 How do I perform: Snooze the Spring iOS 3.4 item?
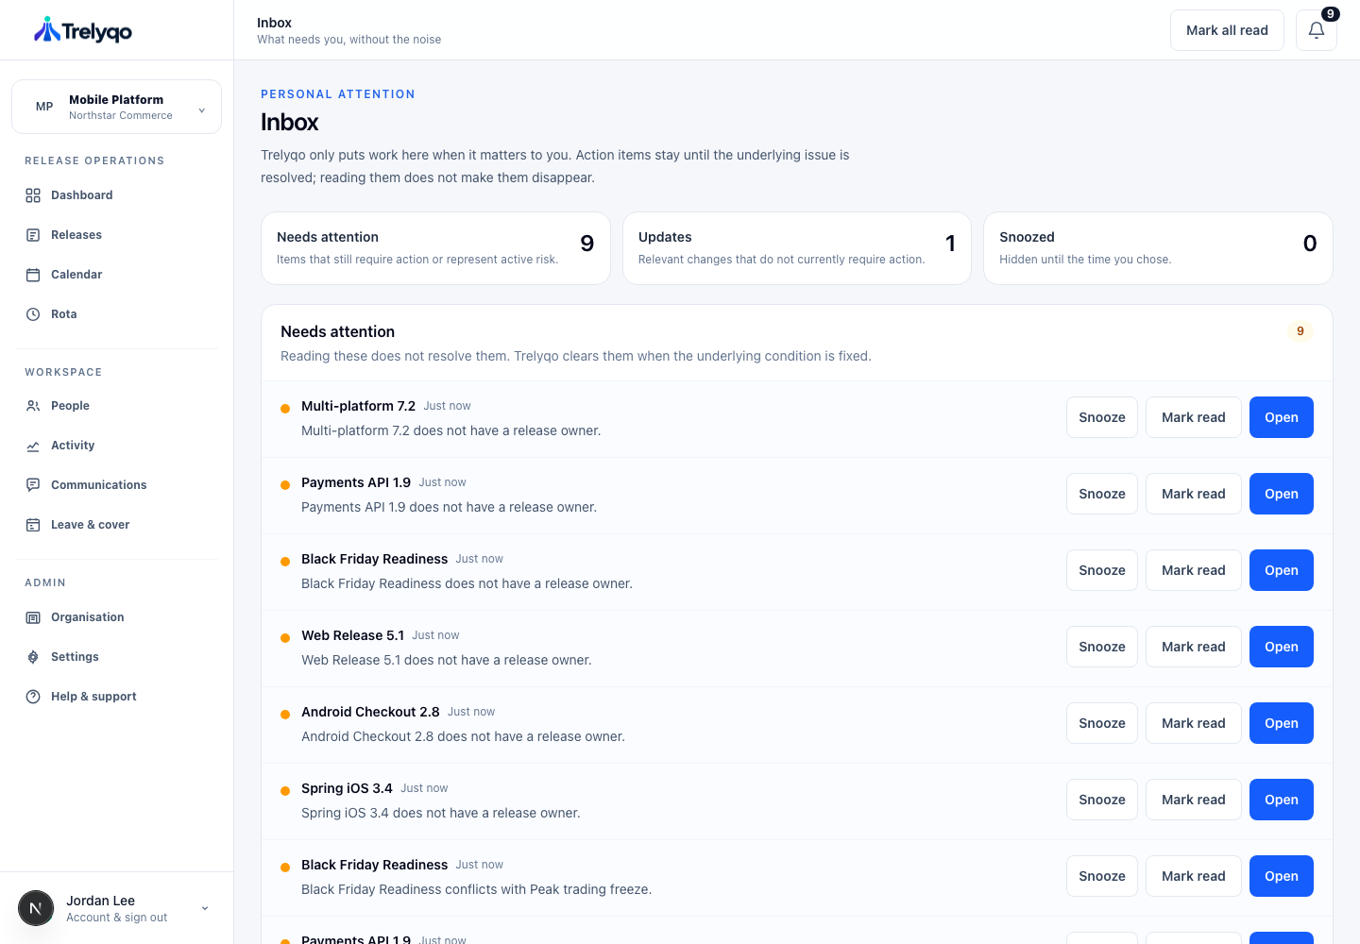(1102, 800)
